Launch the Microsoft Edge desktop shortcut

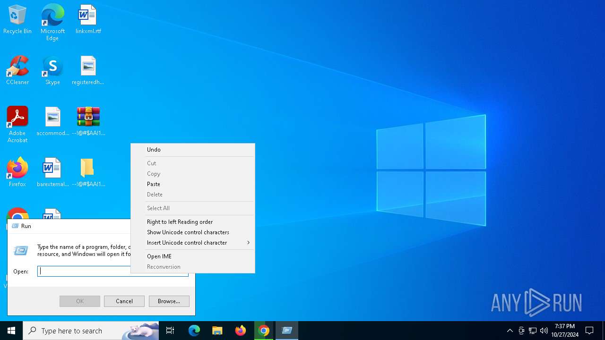pyautogui.click(x=52, y=22)
